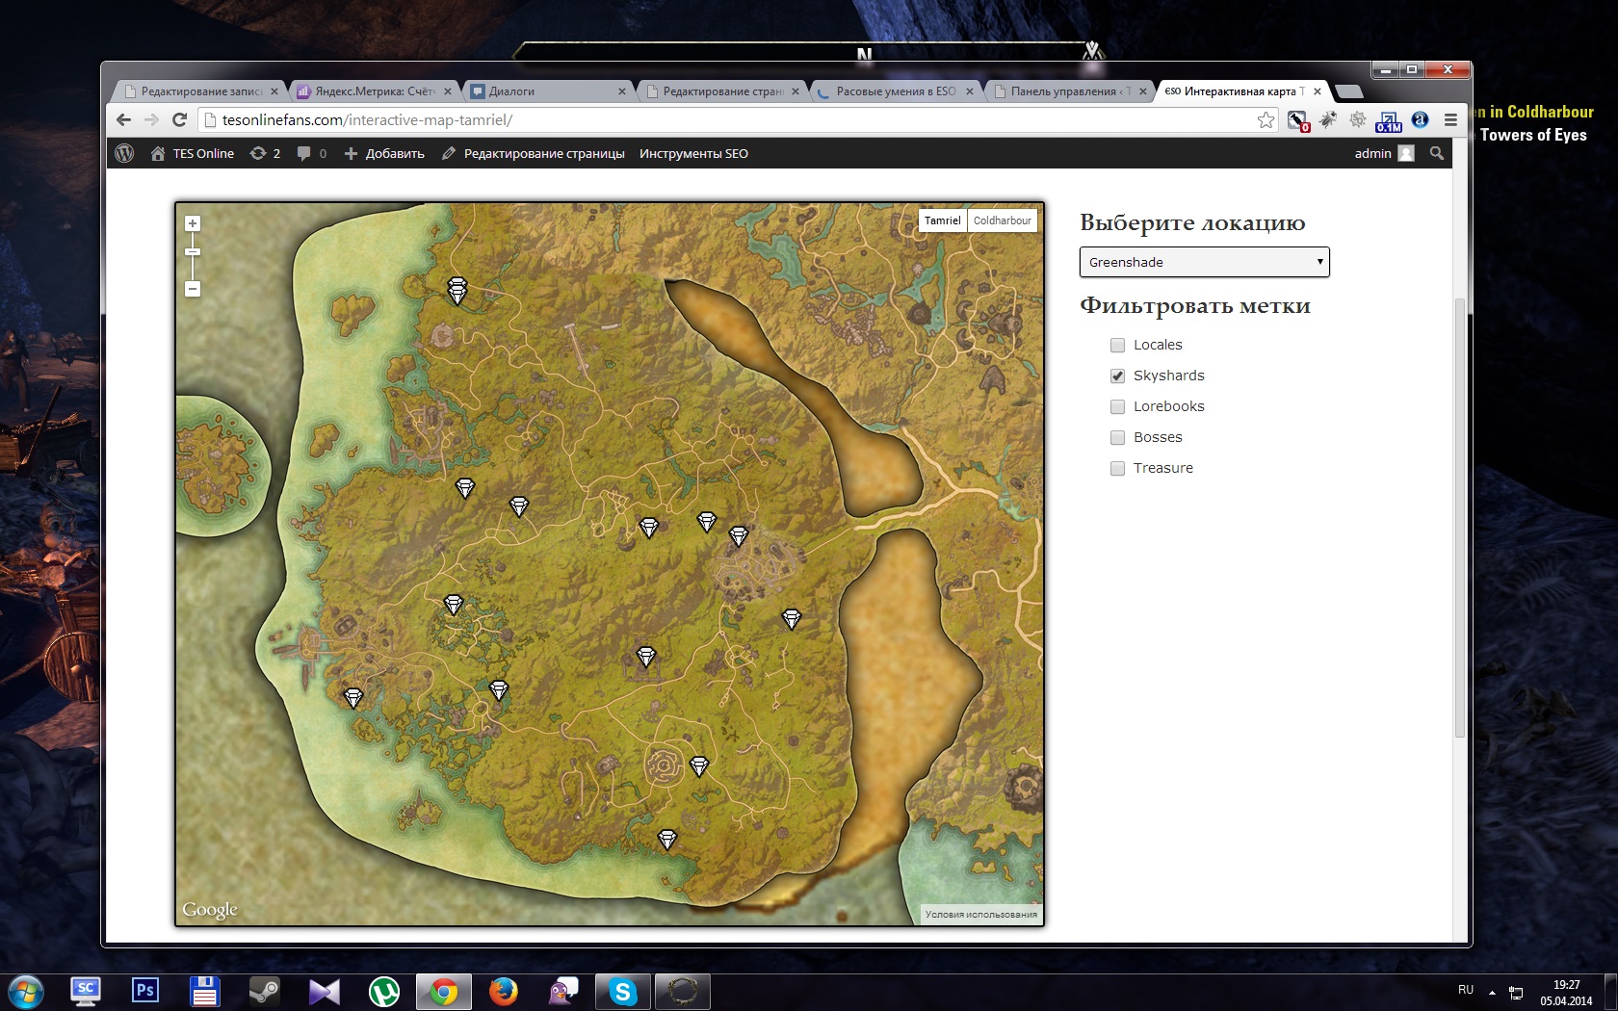This screenshot has height=1011, width=1618.
Task: Click the browser forward arrow
Action: [151, 119]
